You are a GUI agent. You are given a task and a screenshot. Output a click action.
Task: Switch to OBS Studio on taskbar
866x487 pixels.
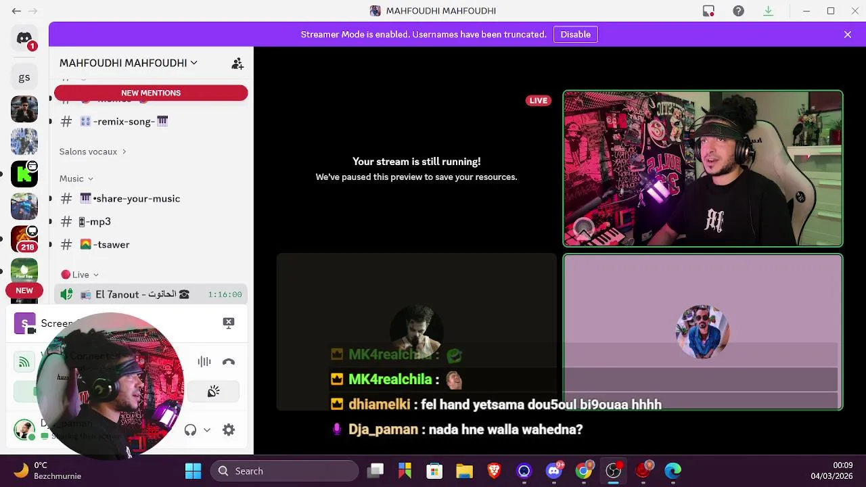coord(614,471)
